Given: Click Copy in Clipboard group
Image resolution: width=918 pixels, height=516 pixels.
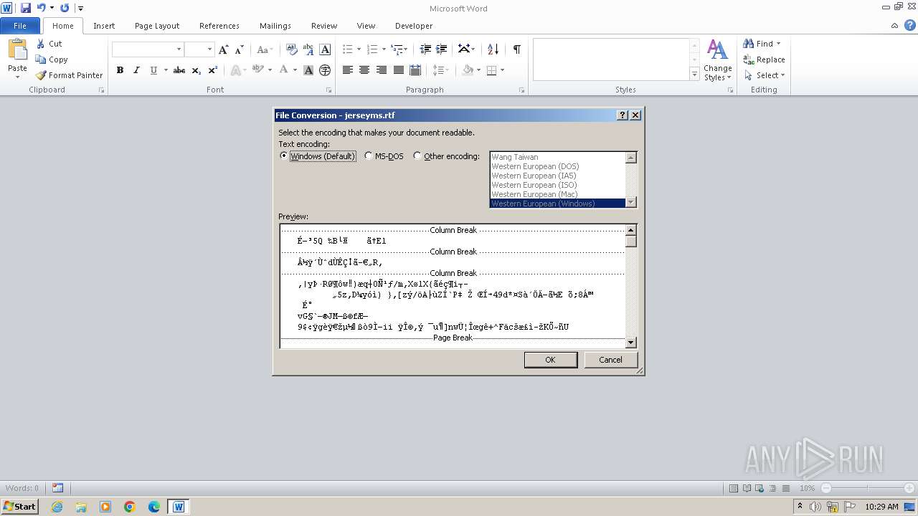Looking at the screenshot, I should click(x=52, y=59).
